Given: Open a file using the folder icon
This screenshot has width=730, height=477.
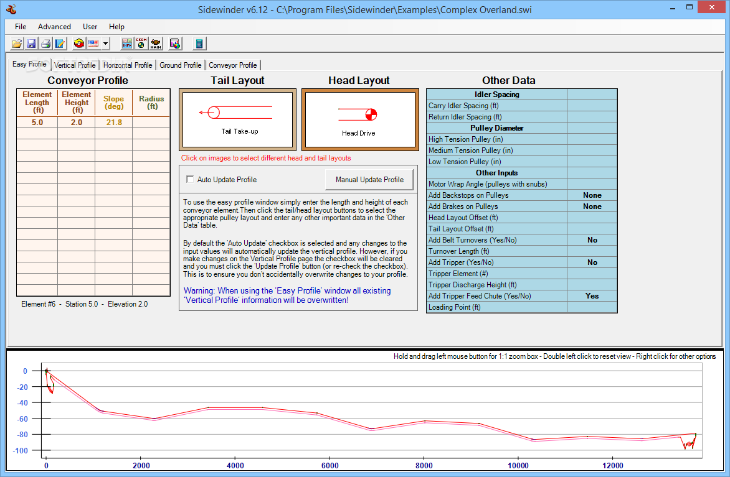Looking at the screenshot, I should (x=17, y=44).
